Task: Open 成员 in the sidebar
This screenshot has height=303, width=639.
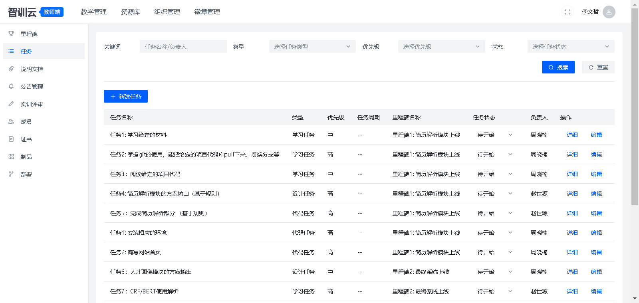Action: coord(44,122)
